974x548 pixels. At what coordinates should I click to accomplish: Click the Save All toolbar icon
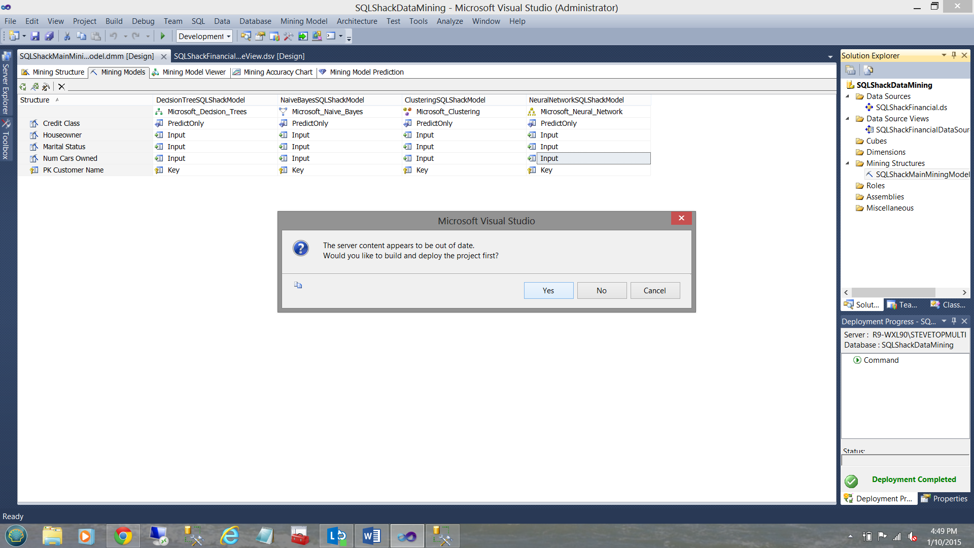[49, 36]
